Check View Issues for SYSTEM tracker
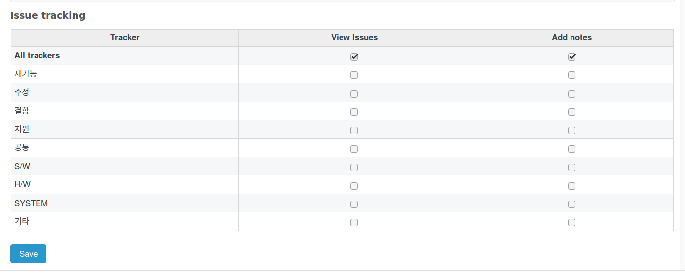Viewport: 685px width, 274px height. (354, 204)
